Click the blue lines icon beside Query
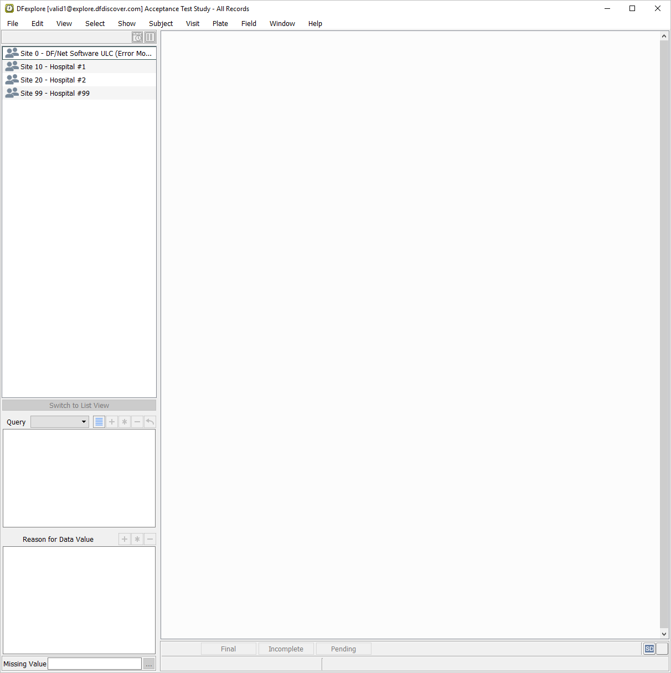This screenshot has width=671, height=673. (99, 422)
